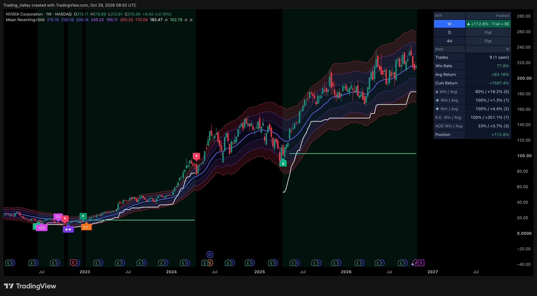The image size is (537, 296).
Task: Select the highlighted W timeframe cell
Action: point(449,24)
